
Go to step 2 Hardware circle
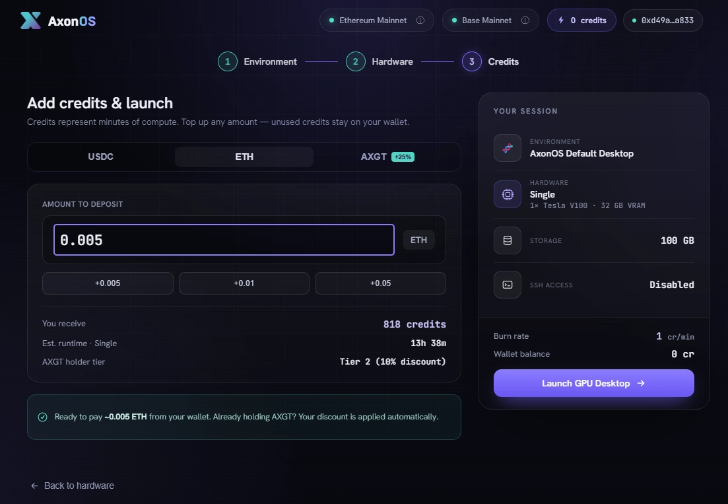(356, 62)
